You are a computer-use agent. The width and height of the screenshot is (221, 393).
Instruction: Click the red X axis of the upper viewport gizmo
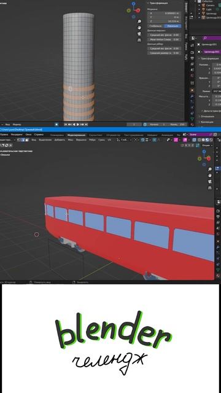point(138,10)
